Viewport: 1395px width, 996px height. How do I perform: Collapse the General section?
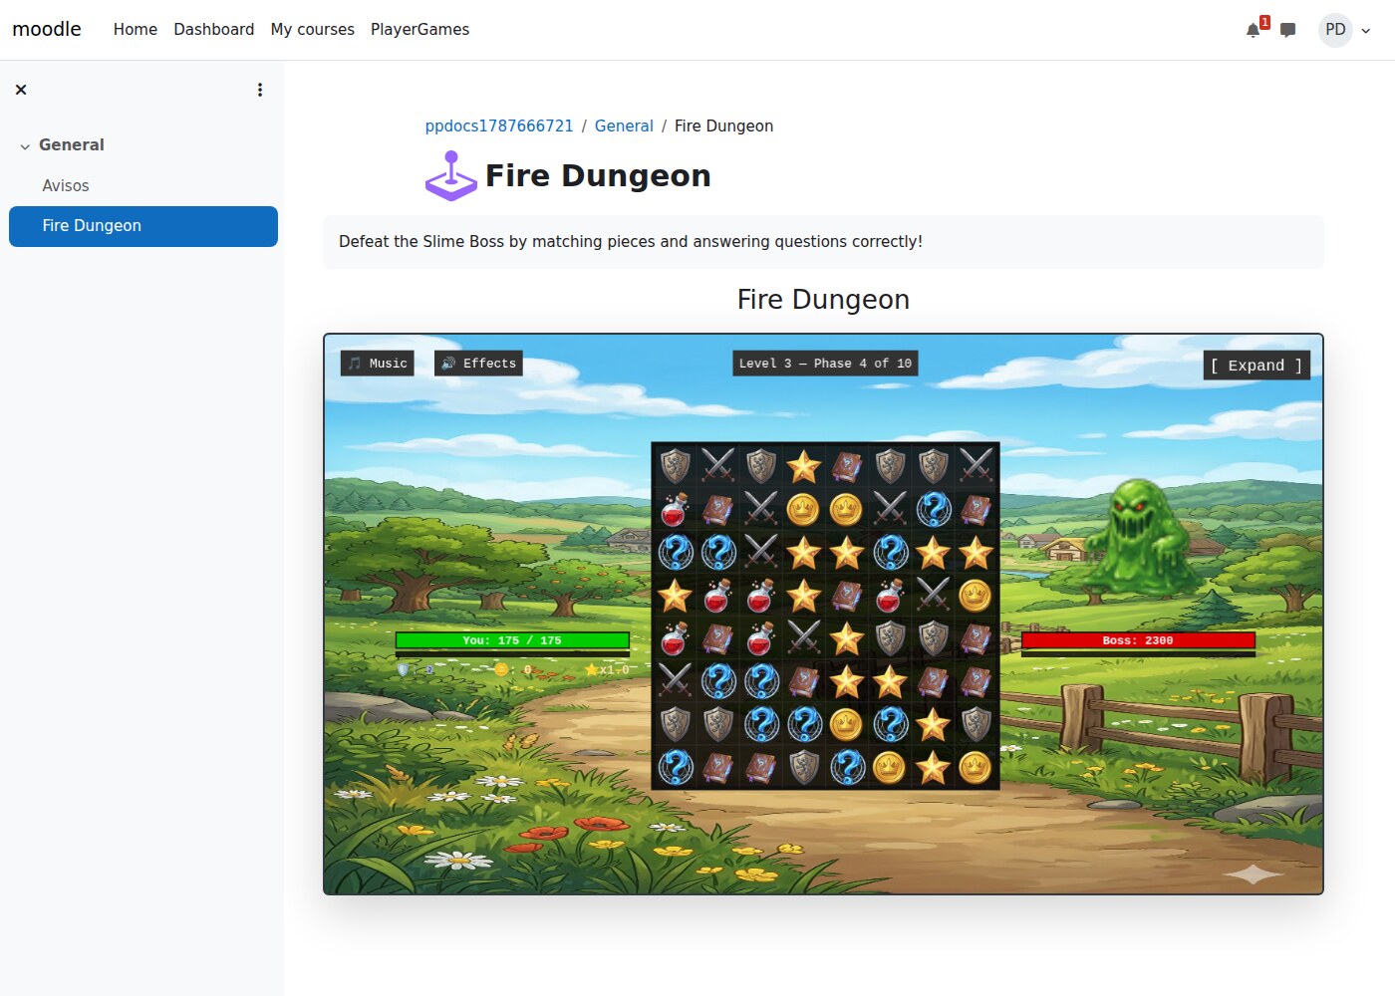click(x=25, y=146)
